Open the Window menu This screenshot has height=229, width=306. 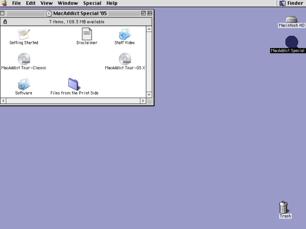[68, 3]
